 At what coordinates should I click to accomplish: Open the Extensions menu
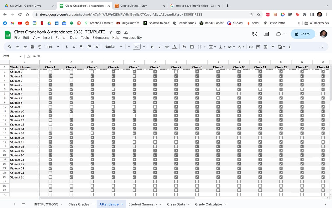(100, 37)
